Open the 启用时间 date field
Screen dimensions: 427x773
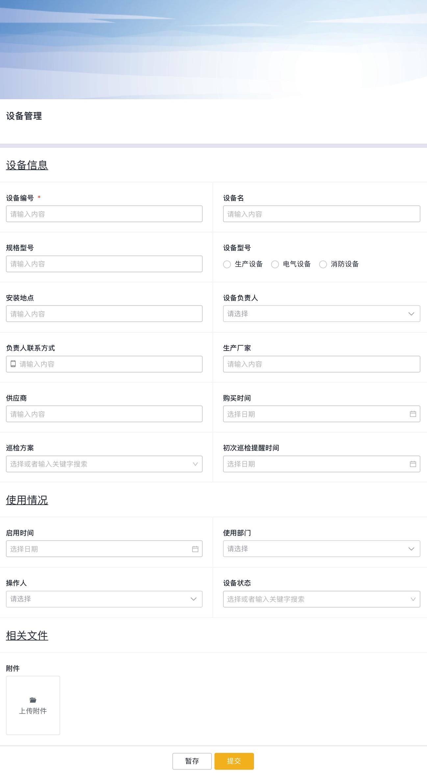(x=104, y=549)
